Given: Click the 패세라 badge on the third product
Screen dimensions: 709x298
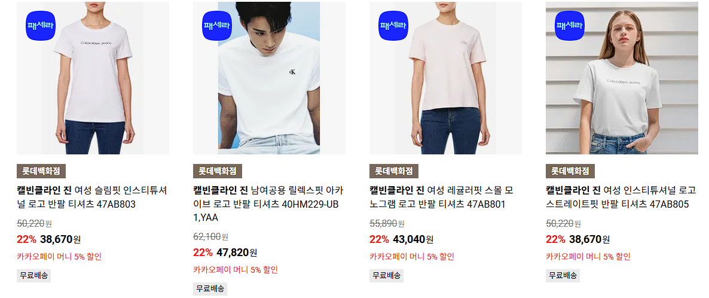Looking at the screenshot, I should pos(393,26).
